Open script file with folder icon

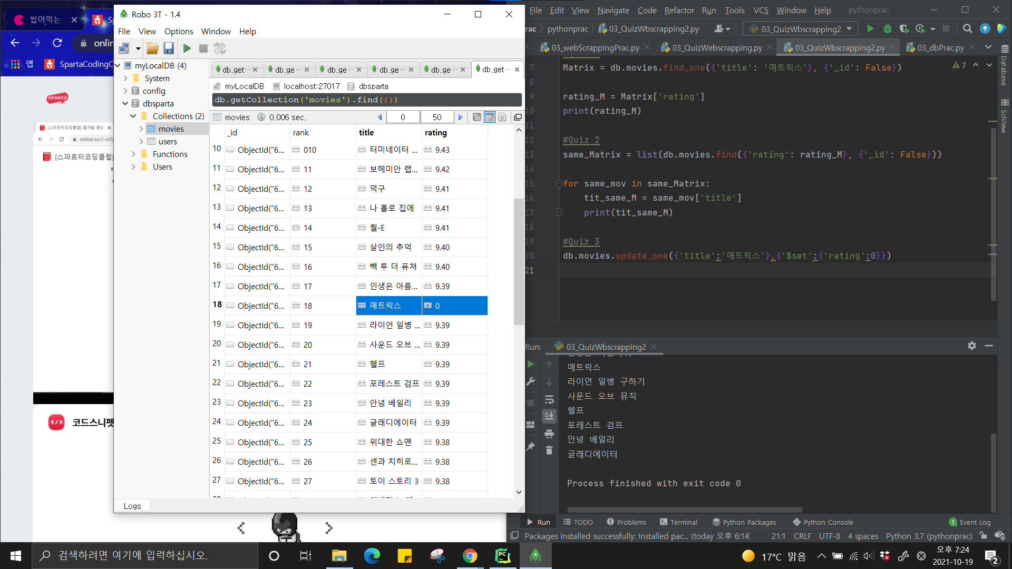pyautogui.click(x=152, y=48)
